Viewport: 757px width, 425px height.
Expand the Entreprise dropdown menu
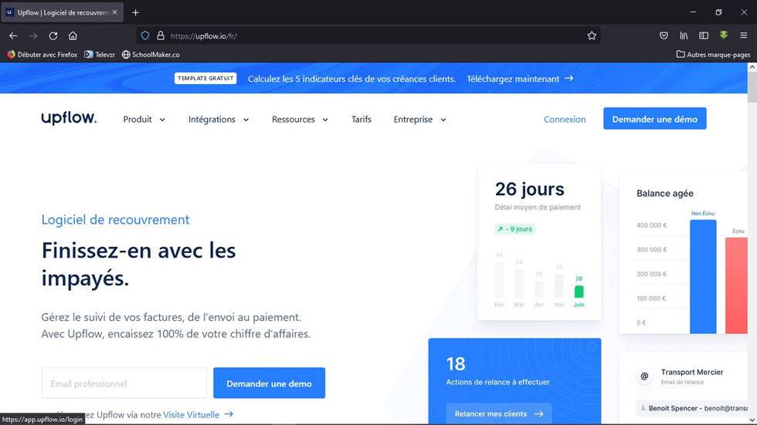pyautogui.click(x=419, y=120)
